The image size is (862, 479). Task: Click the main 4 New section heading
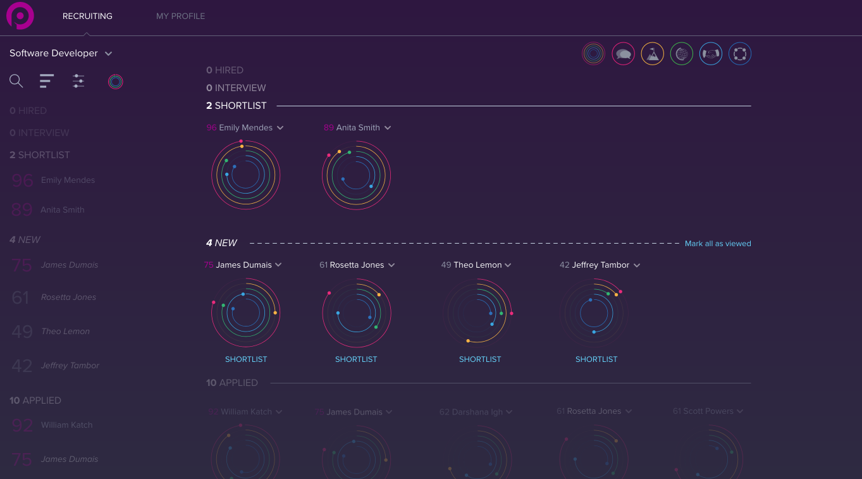[221, 243]
